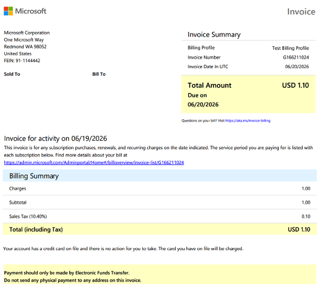Image resolution: width=324 pixels, height=290 pixels.
Task: Click 'Questions on your bill? Visit' text
Action: pos(203,121)
